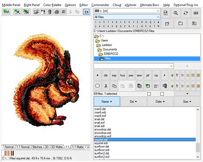203x162 pixels.
Task: Click right arrow after the vip format button
Action: point(164,75)
